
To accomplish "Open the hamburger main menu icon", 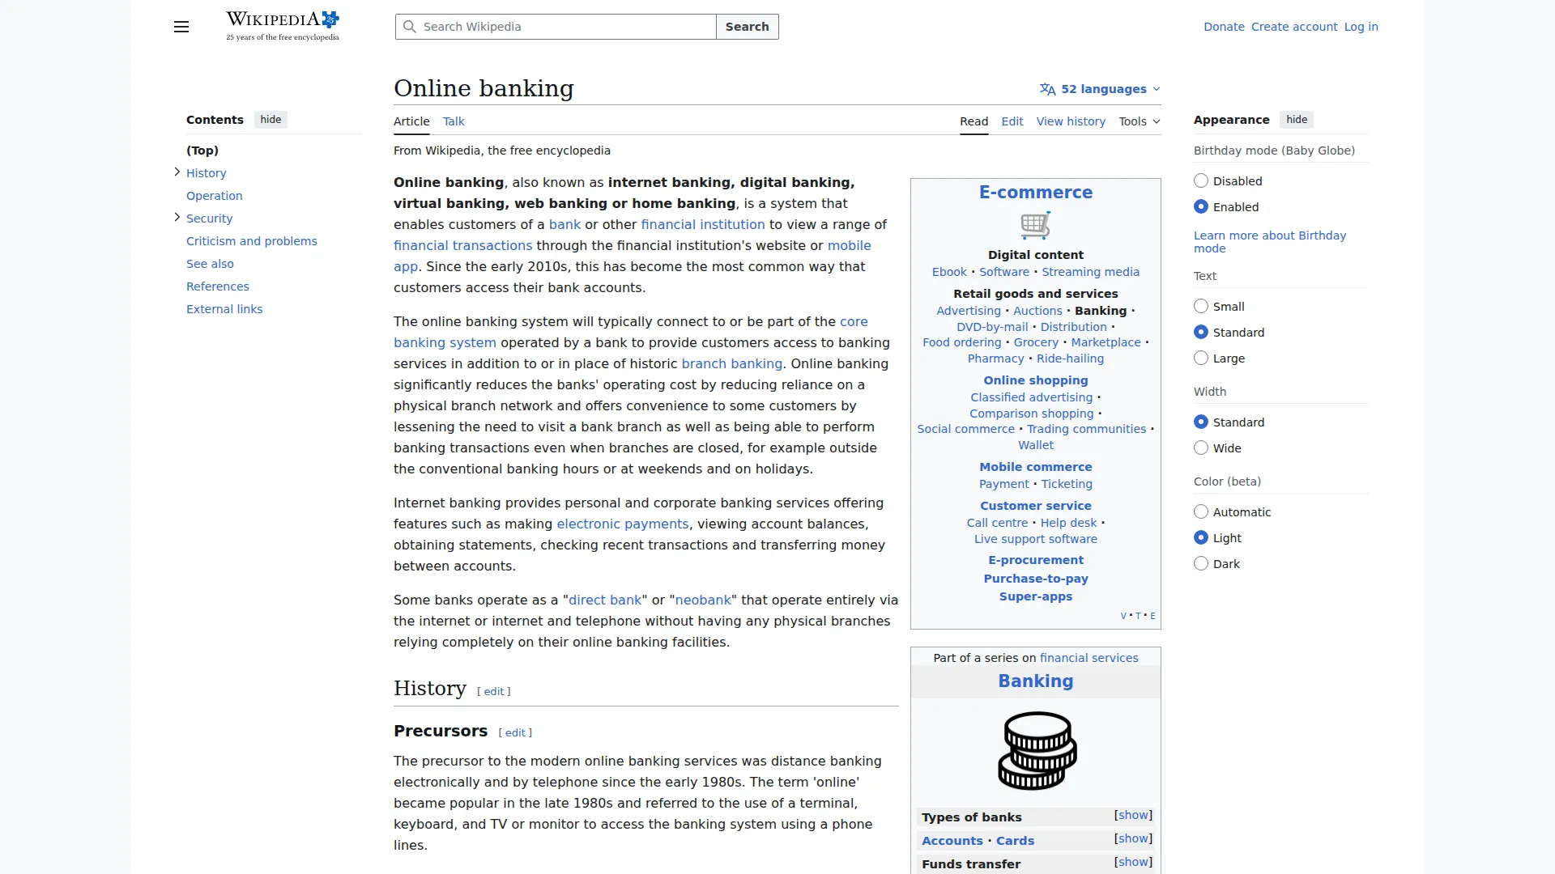I will pos(181,27).
